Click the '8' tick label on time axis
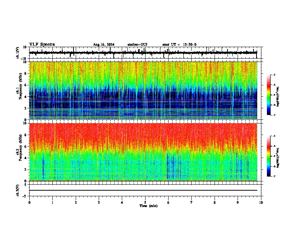This screenshot has width=294, height=227. (x=215, y=203)
